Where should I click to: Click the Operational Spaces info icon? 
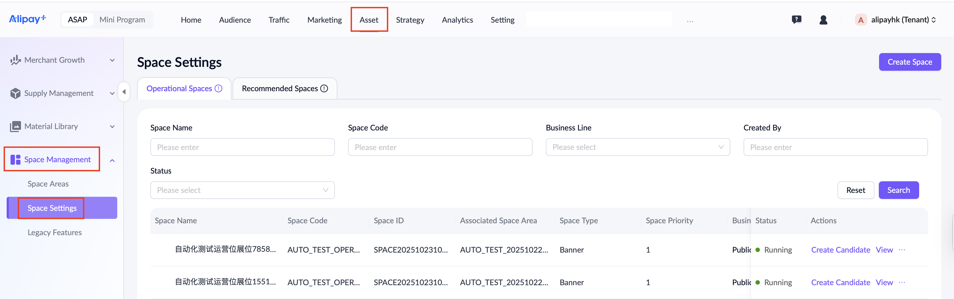[218, 88]
